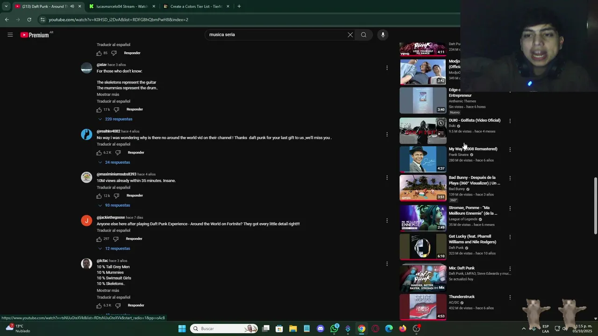This screenshot has width=598, height=336.
Task: Show more of @xlav comment with Mostrar más
Action: click(x=108, y=95)
